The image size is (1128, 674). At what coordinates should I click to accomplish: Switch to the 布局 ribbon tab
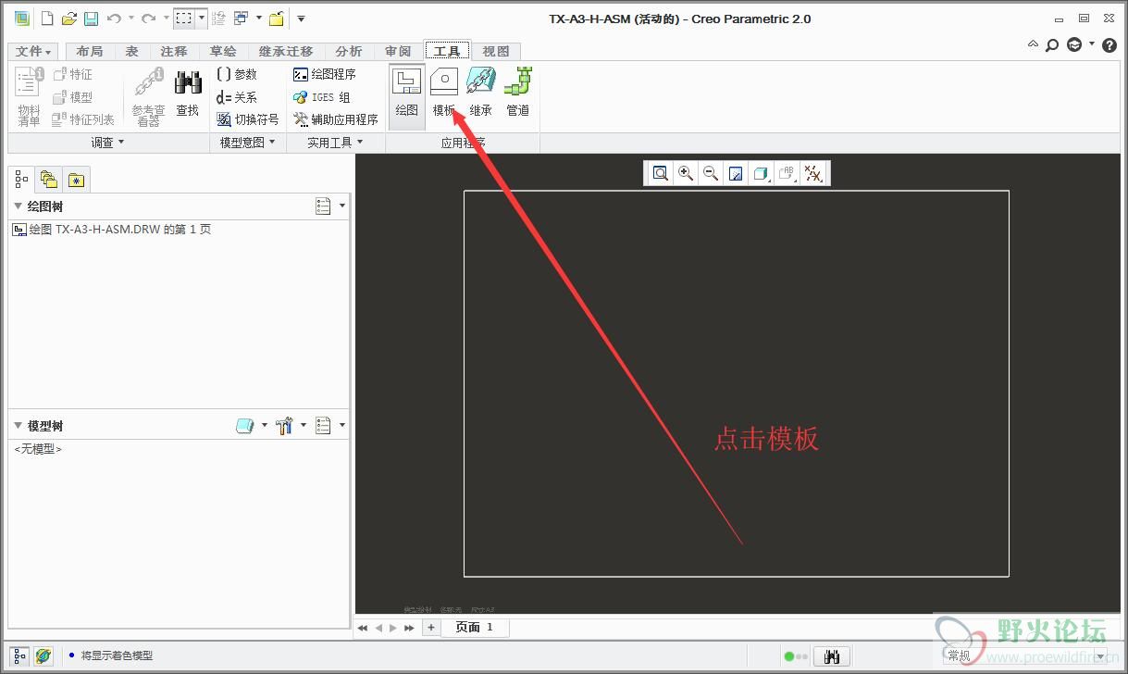[90, 52]
